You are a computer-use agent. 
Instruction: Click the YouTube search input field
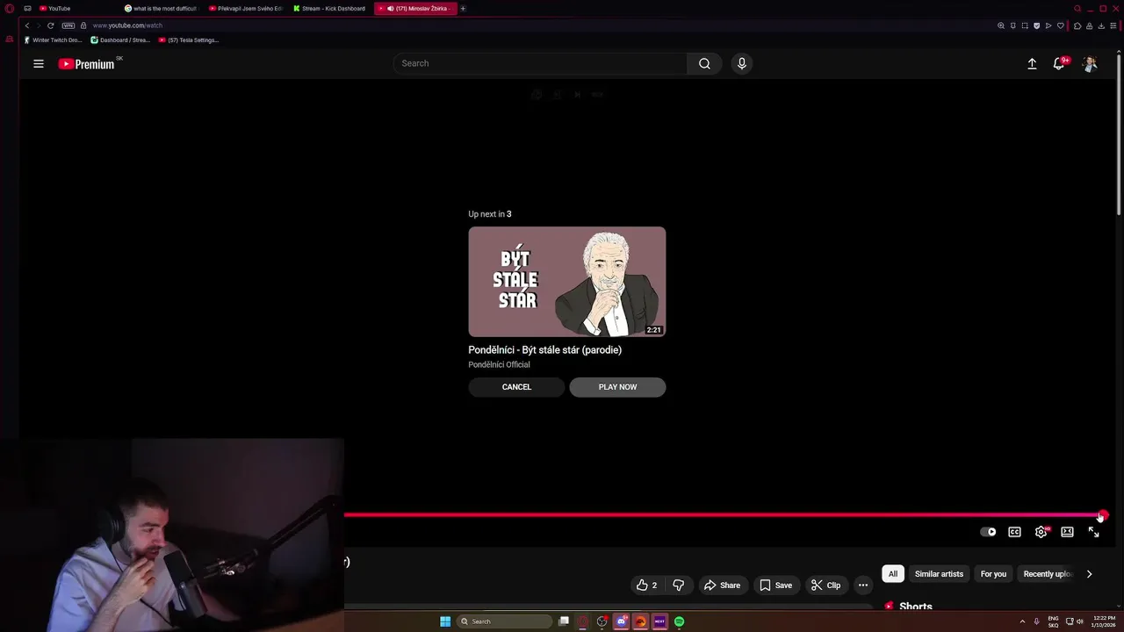pos(540,63)
